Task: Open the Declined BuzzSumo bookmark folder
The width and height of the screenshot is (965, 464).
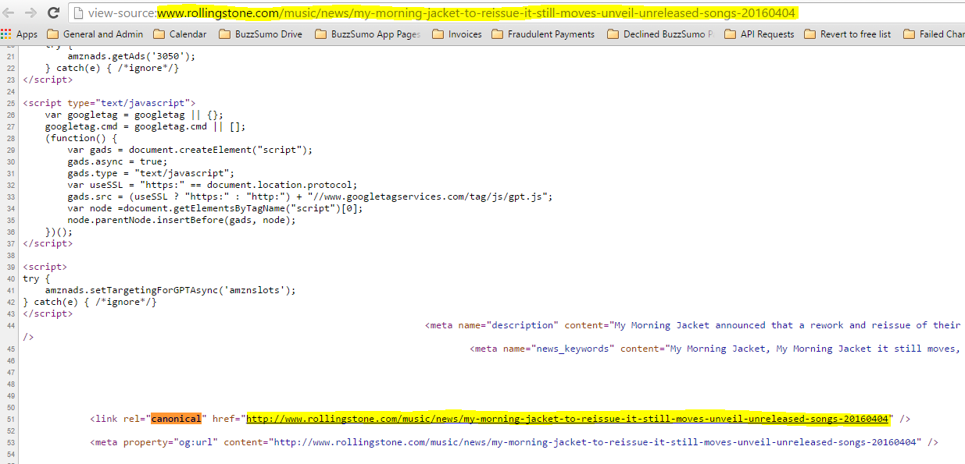Action: [660, 34]
